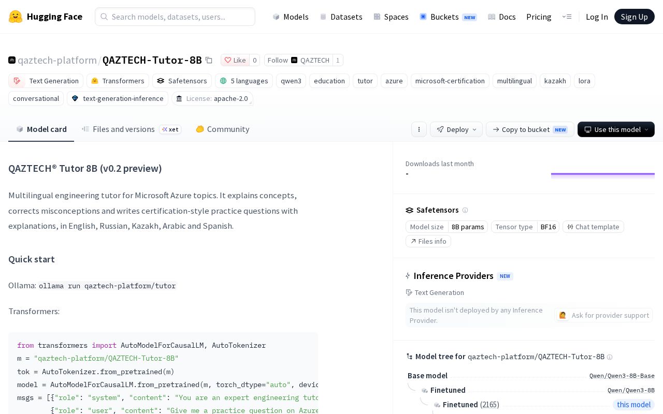Click the lora tag
Screen dimensions: 663x414
tap(584, 81)
